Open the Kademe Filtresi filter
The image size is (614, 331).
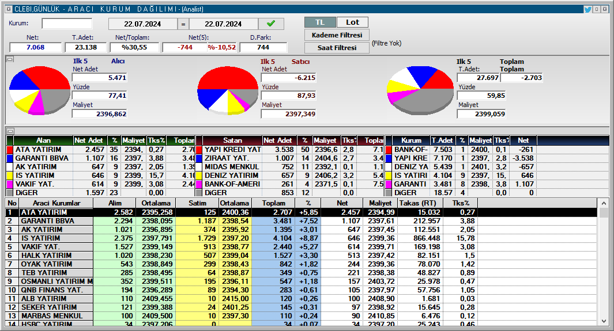point(337,35)
